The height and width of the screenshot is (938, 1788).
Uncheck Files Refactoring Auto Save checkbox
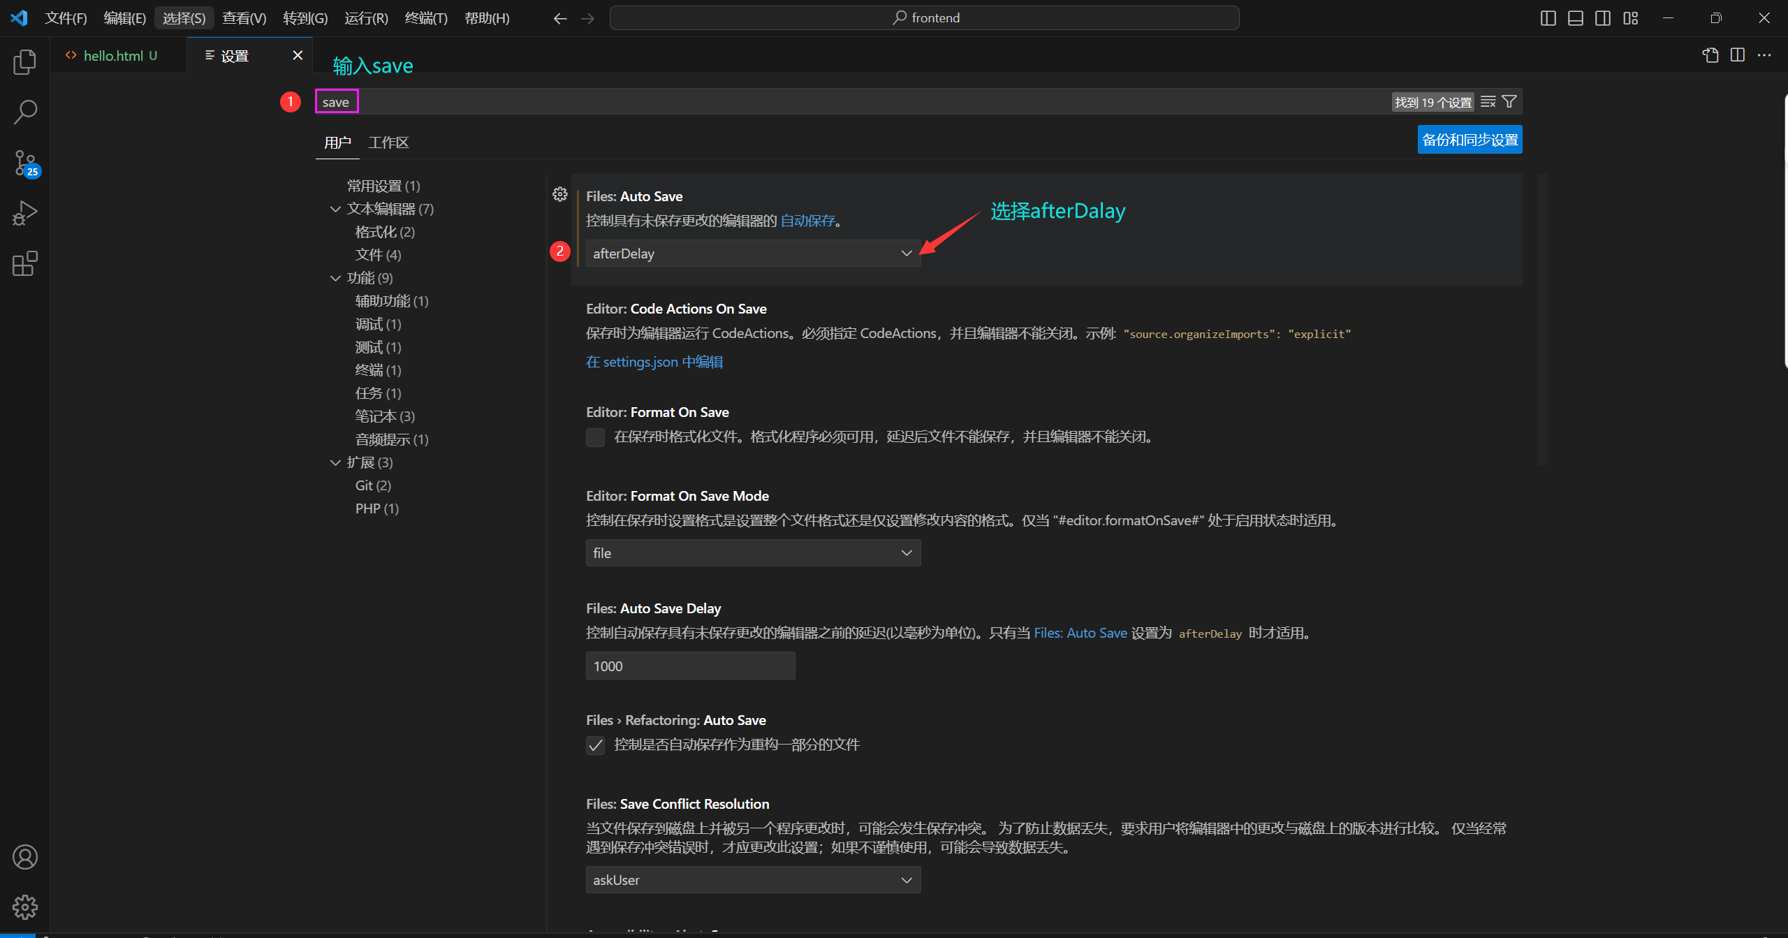pos(595,745)
